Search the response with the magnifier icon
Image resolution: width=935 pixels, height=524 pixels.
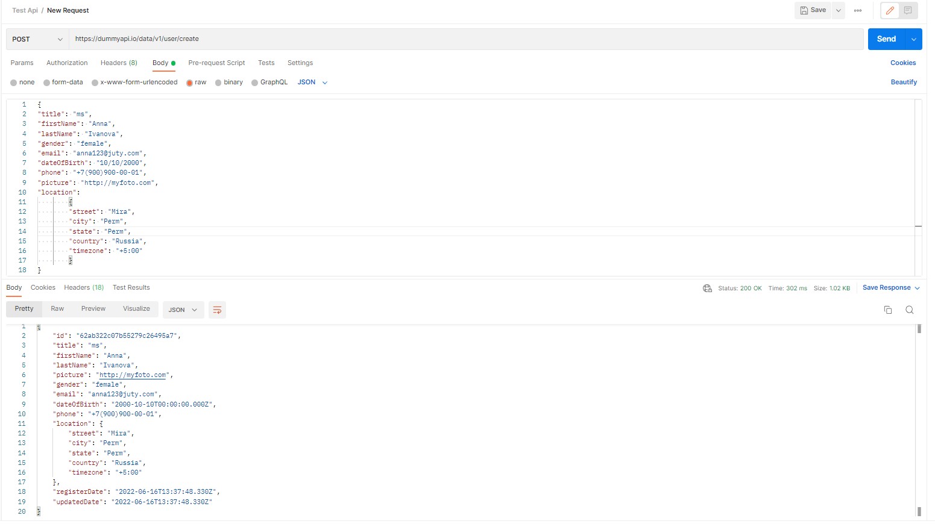tap(910, 310)
